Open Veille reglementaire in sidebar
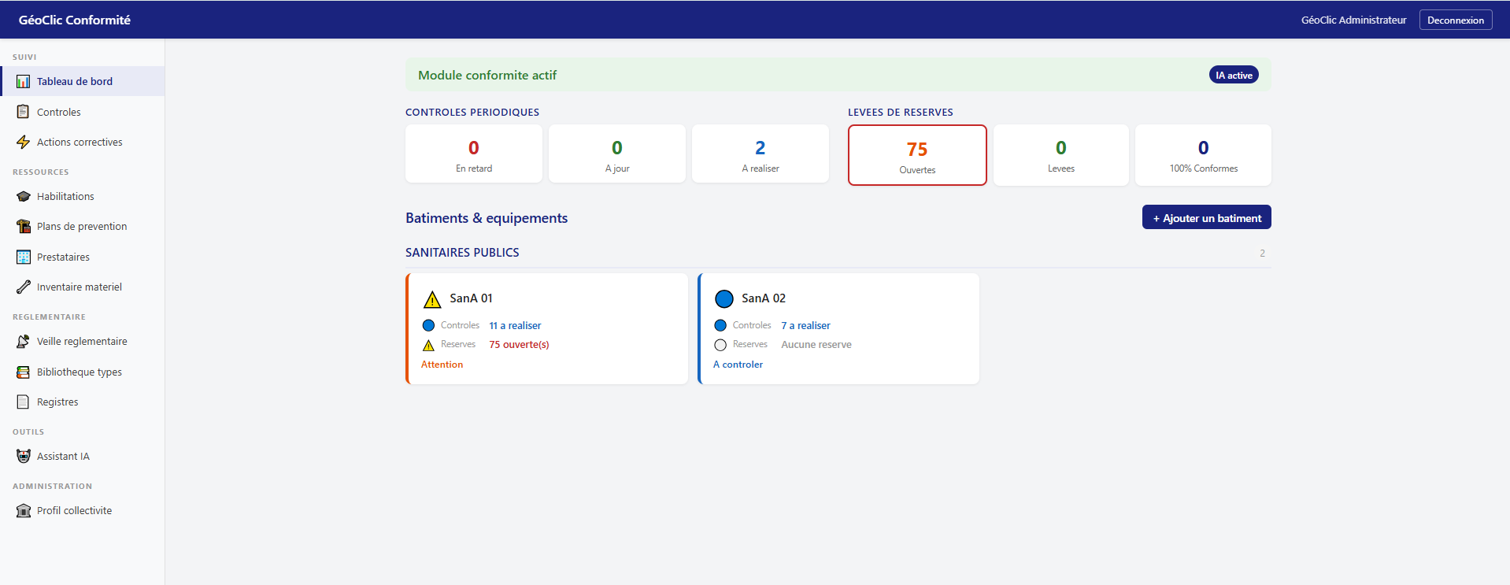 (82, 342)
